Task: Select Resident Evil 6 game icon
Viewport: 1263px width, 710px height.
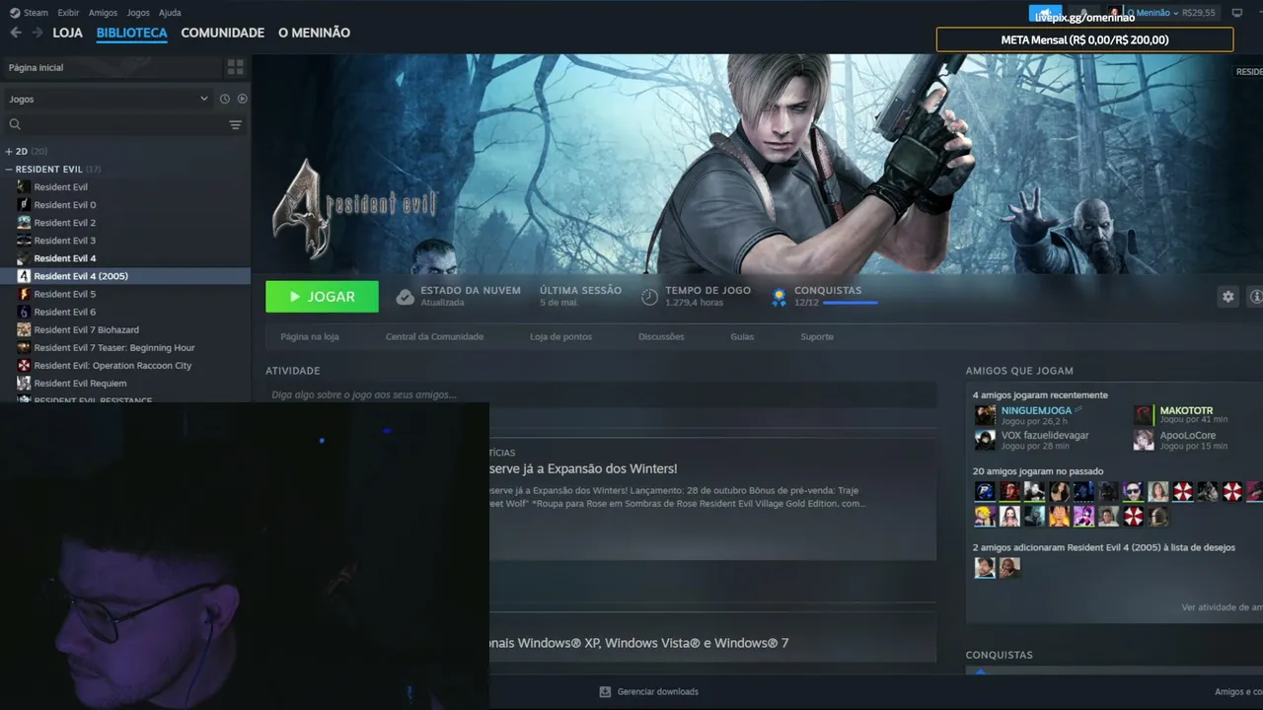Action: 24,312
